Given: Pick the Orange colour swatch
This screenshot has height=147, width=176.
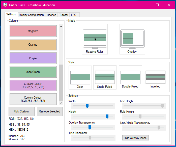Looking at the screenshot, I should (x=33, y=45).
